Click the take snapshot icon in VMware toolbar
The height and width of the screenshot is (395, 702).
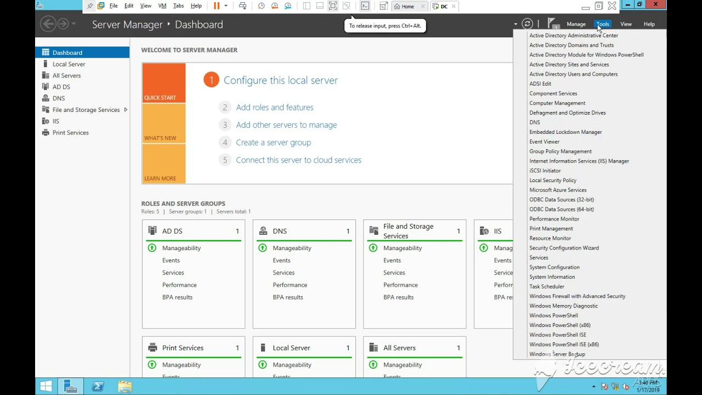click(261, 6)
